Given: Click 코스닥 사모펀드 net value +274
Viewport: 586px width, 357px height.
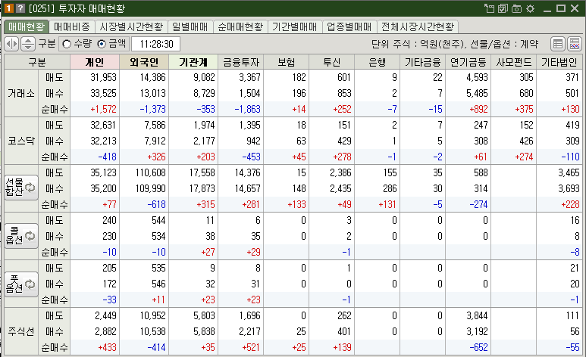Looking at the screenshot, I should coord(524,157).
